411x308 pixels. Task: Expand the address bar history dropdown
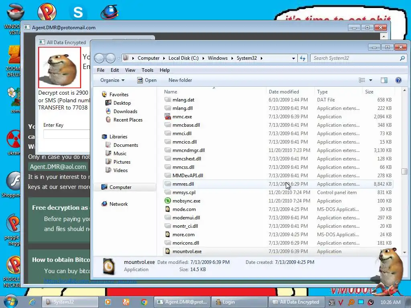click(293, 58)
